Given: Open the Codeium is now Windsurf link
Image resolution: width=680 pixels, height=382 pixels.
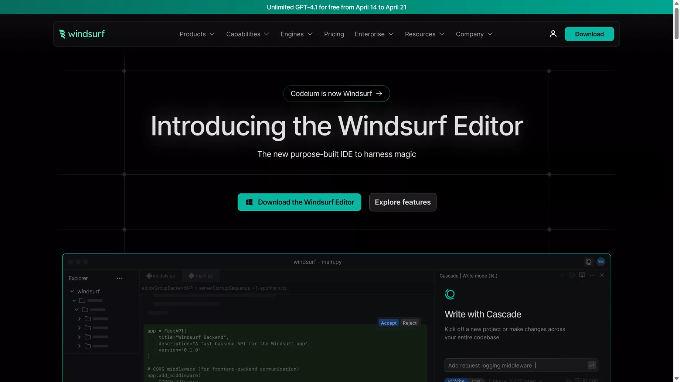Looking at the screenshot, I should click(336, 94).
